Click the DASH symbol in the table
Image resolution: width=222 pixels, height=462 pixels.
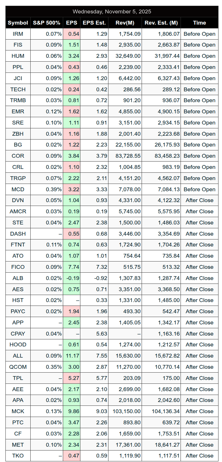coord(18,234)
